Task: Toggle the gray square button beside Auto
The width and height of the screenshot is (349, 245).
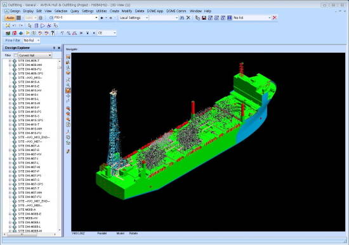Action: click(x=18, y=18)
